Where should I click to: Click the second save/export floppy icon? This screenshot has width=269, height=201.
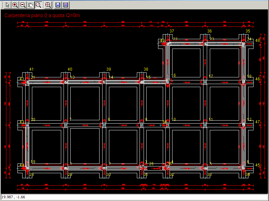click(65, 5)
